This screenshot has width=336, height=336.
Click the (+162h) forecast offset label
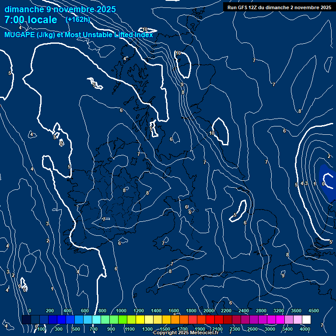[78, 19]
